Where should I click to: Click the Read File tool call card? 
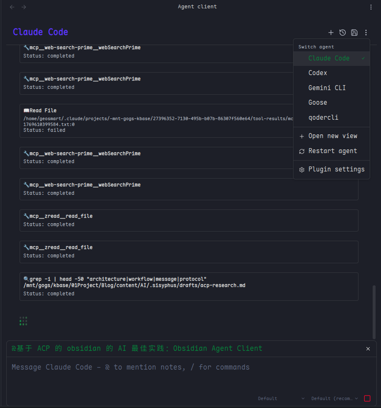(157, 121)
